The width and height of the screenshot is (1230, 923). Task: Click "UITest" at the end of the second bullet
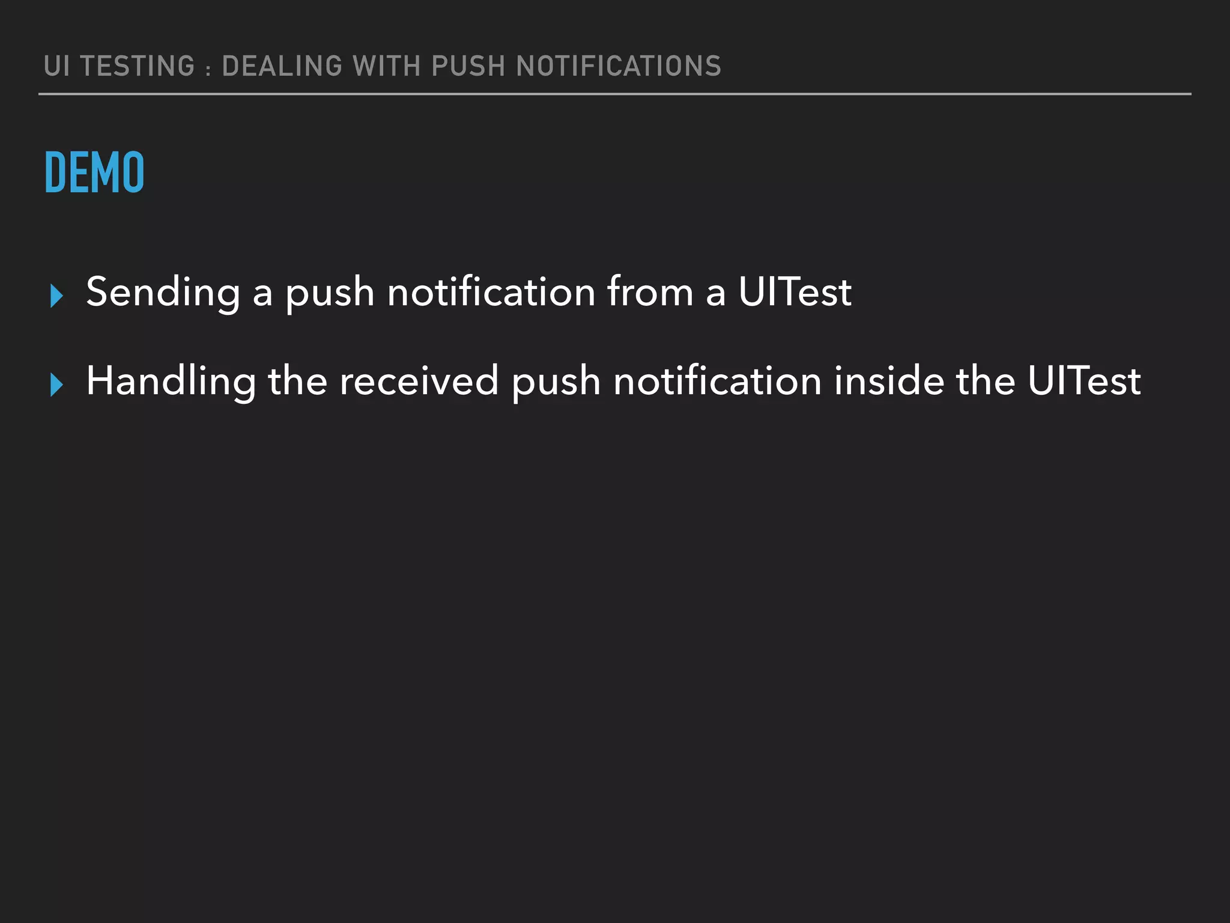[1084, 380]
